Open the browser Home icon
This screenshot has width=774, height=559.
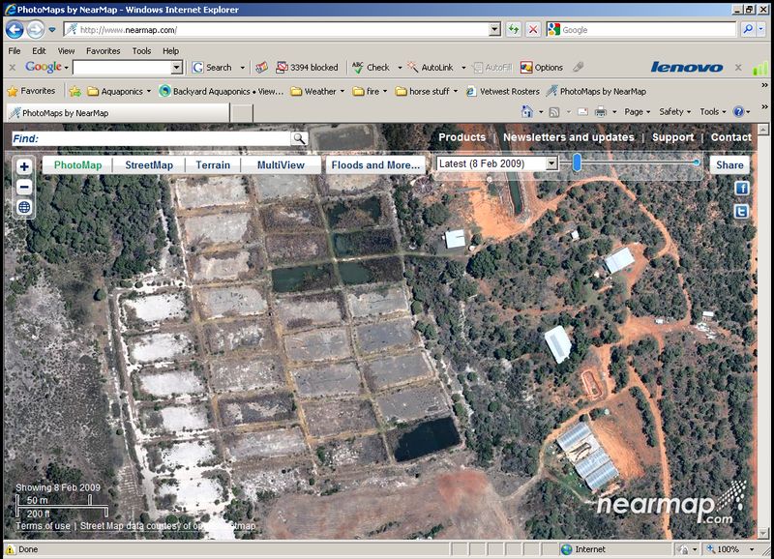coord(527,112)
